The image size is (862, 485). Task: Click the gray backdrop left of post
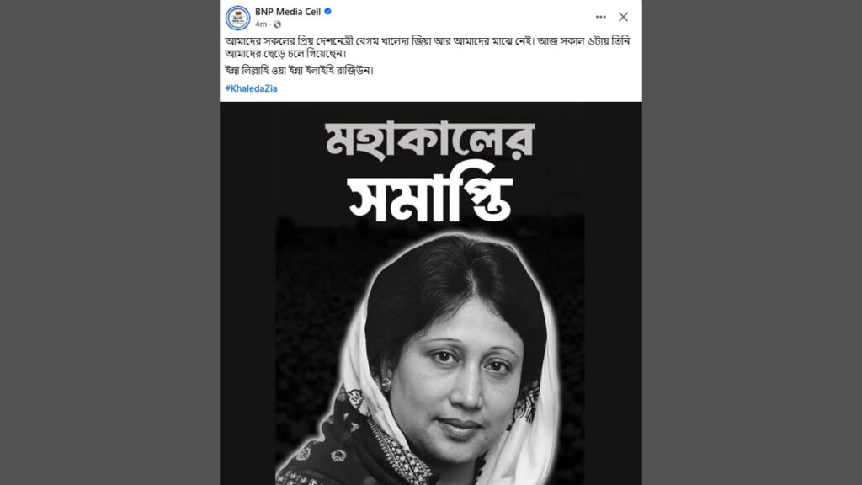point(110,242)
